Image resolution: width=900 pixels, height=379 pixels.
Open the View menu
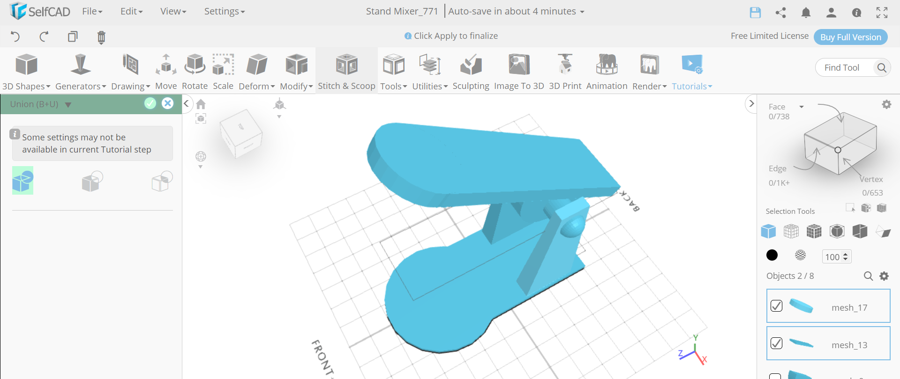[x=173, y=11]
